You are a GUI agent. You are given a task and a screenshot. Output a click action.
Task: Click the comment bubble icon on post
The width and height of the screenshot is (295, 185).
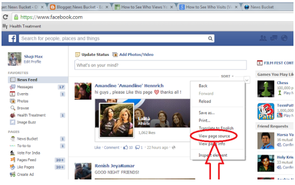(x=138, y=147)
